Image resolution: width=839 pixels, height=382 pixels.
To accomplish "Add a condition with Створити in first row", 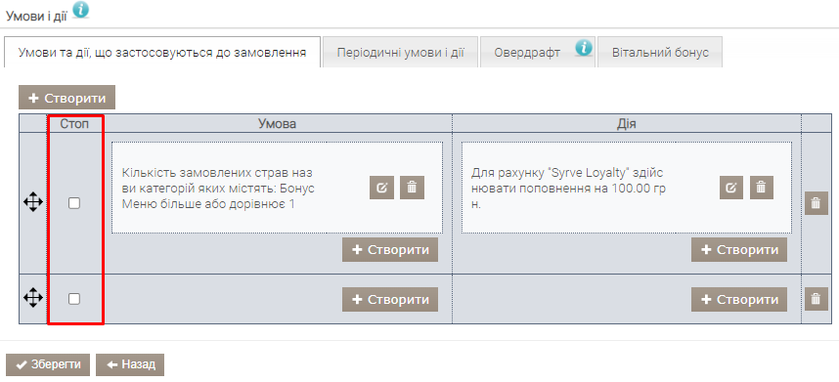I will coord(390,250).
